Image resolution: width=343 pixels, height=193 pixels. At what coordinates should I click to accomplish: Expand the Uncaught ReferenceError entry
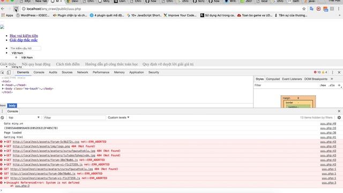5,182
